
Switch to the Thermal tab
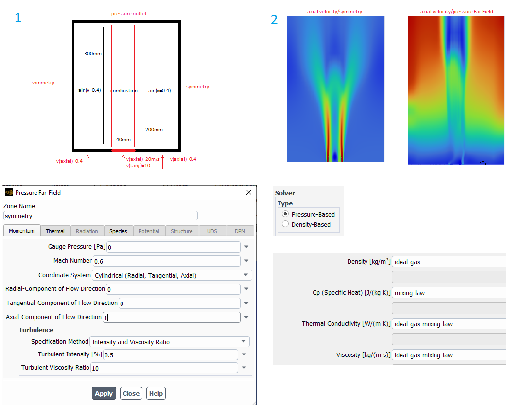(55, 231)
